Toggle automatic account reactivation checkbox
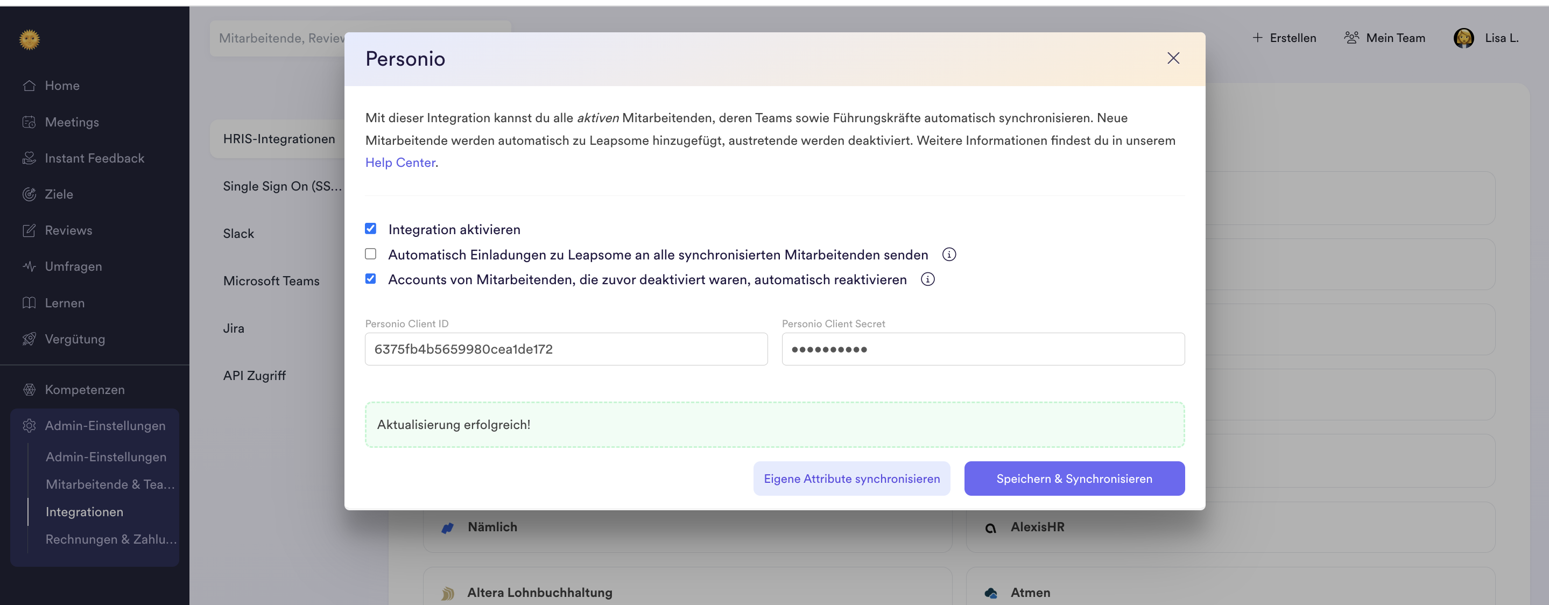Image resolution: width=1549 pixels, height=605 pixels. [370, 278]
